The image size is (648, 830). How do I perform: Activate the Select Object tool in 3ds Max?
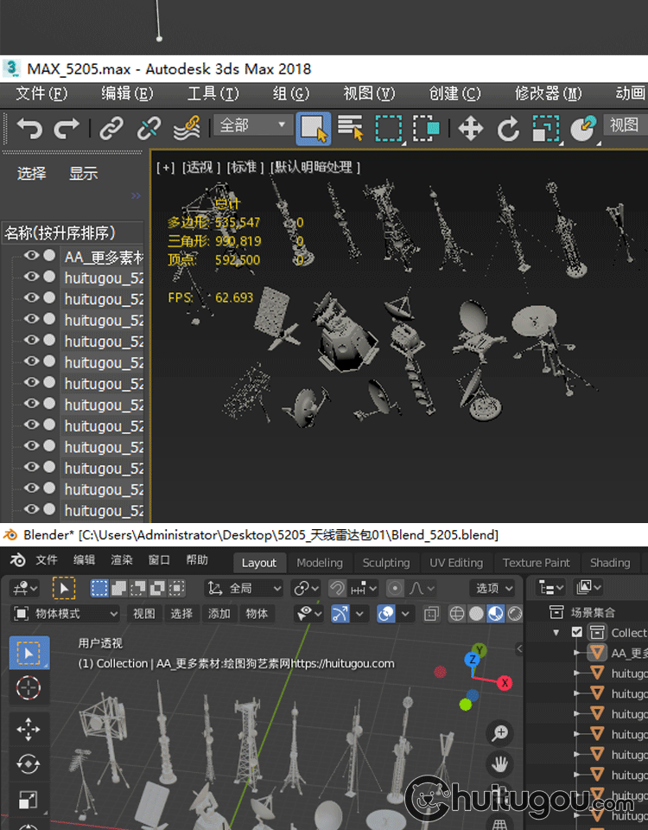pyautogui.click(x=313, y=129)
